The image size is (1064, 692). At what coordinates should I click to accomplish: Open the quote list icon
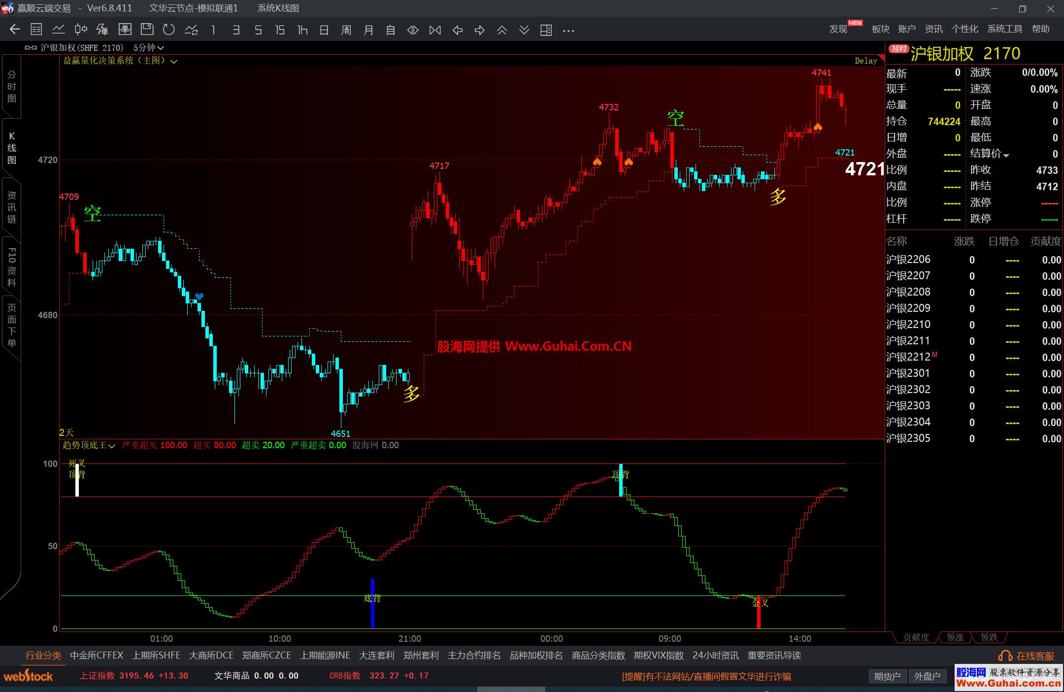tap(36, 30)
